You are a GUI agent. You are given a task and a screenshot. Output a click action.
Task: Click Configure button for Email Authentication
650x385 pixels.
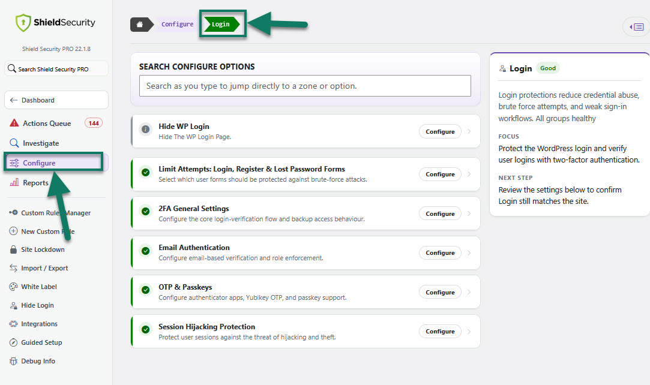click(x=441, y=252)
